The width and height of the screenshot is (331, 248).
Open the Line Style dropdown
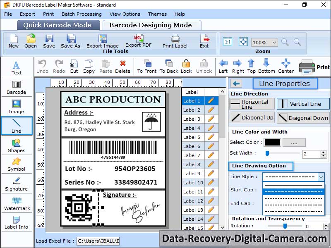(321, 177)
